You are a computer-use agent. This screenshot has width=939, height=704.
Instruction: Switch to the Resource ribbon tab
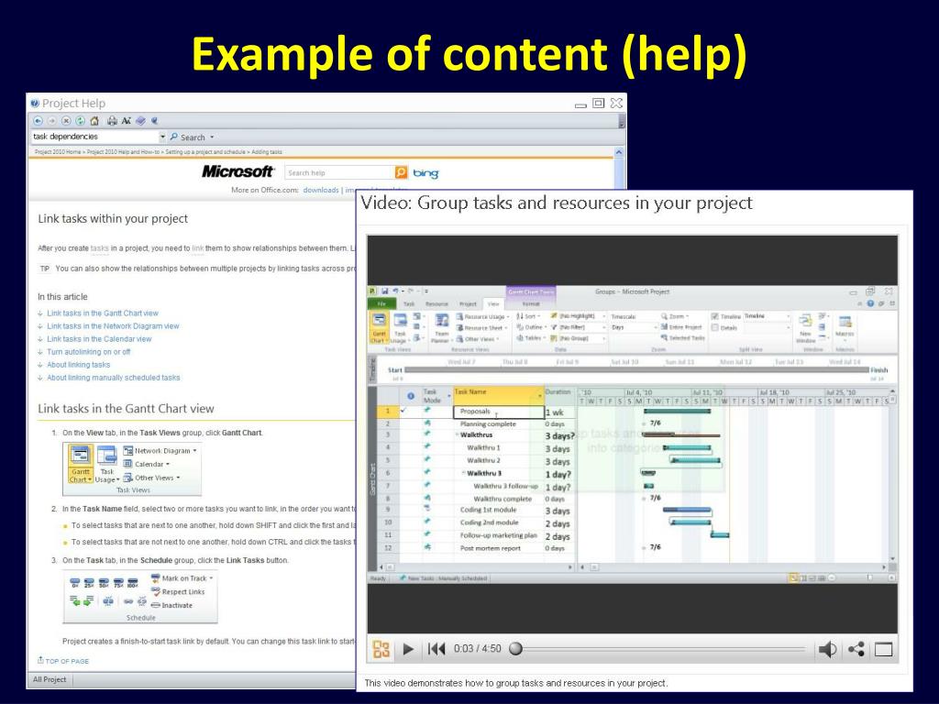click(436, 303)
